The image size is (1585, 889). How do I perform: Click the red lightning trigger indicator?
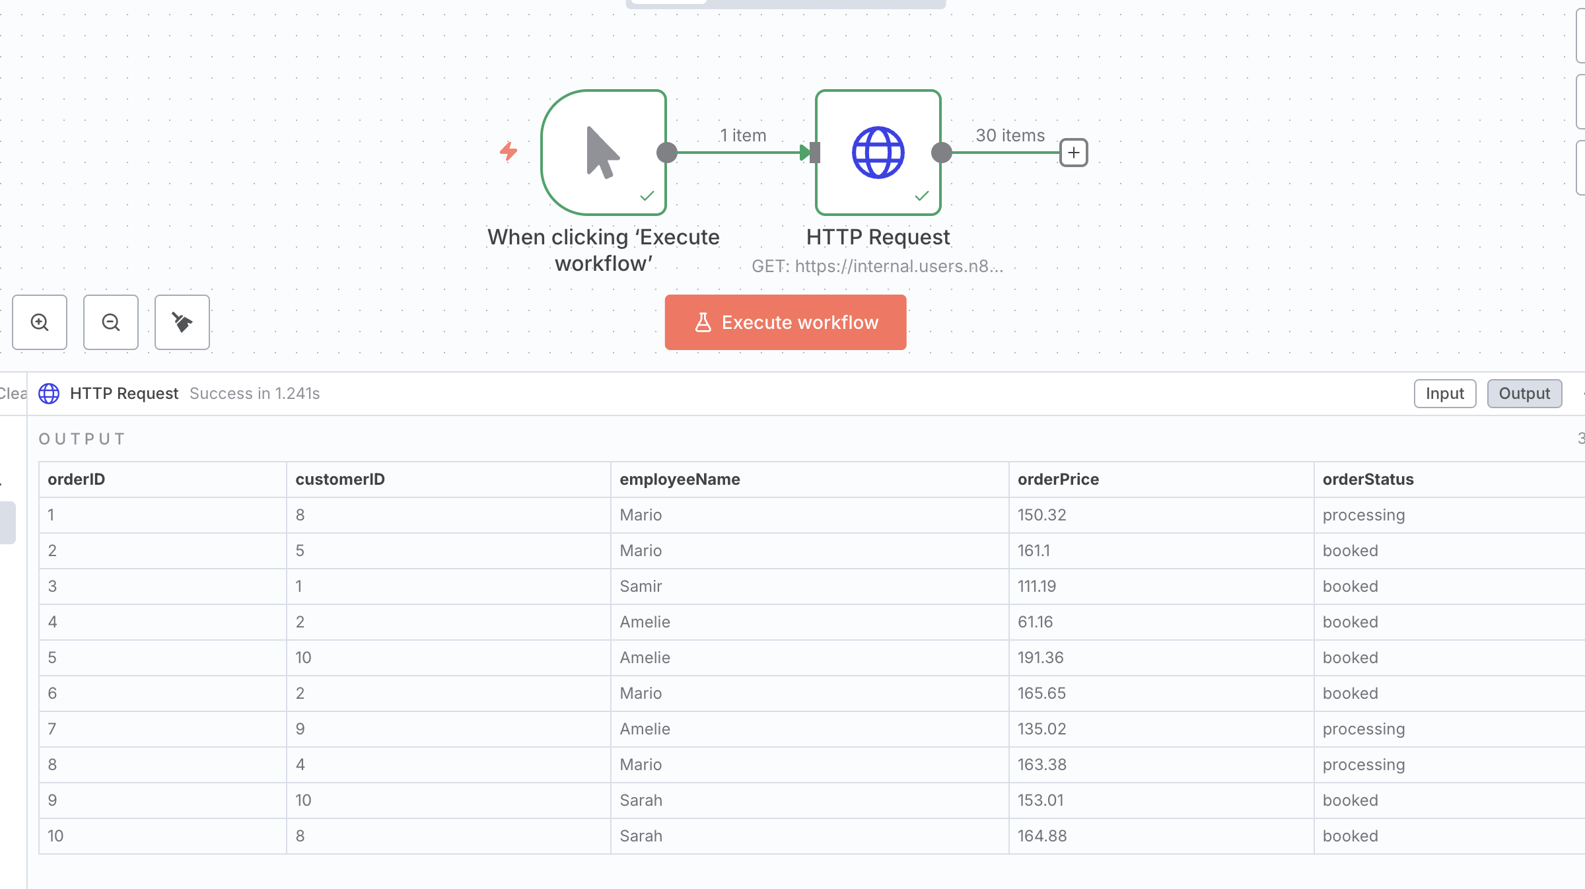pos(509,151)
